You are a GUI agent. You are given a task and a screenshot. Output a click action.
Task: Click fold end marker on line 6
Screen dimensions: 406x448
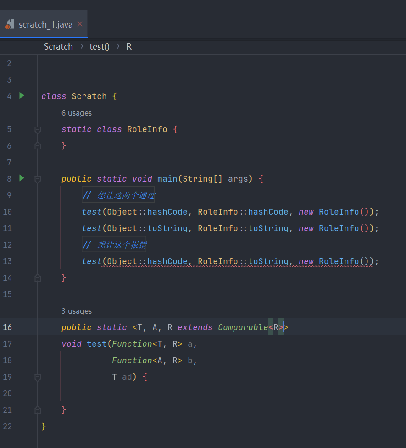38,146
